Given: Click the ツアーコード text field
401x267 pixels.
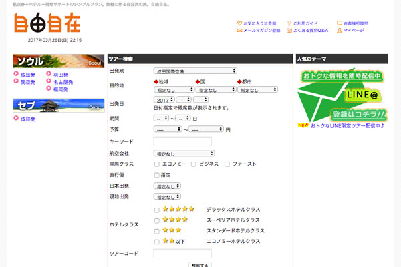Looking at the screenshot, I should click(x=182, y=254).
